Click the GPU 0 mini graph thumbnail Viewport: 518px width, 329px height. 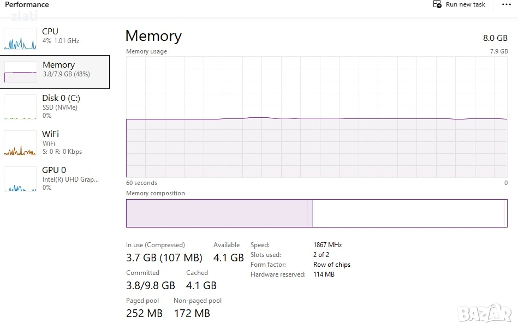click(x=20, y=180)
